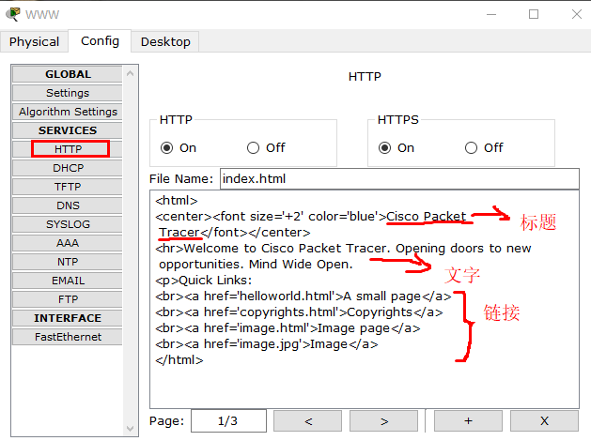Open the AAA service
Screen dimensions: 591x441
(x=68, y=243)
